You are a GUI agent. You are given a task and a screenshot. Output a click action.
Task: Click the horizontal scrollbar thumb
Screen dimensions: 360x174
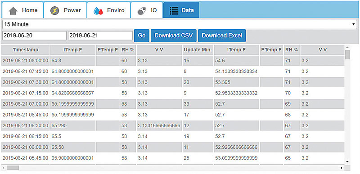click(x=13, y=168)
